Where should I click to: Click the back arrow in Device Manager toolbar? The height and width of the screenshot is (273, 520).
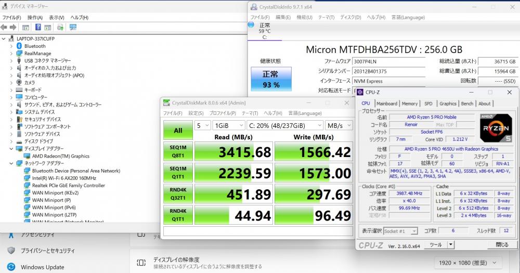[4, 27]
